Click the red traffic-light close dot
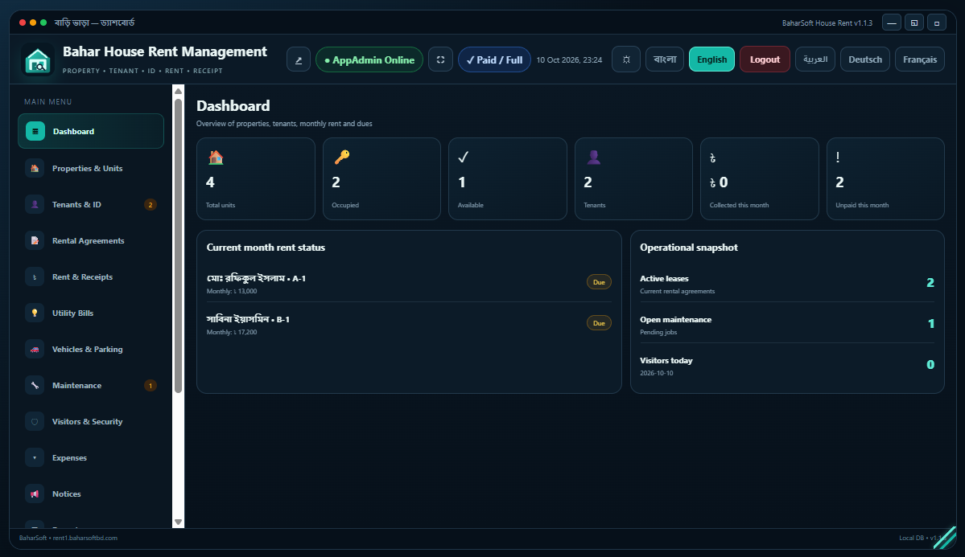Screen dimensions: 965x557 (23, 23)
